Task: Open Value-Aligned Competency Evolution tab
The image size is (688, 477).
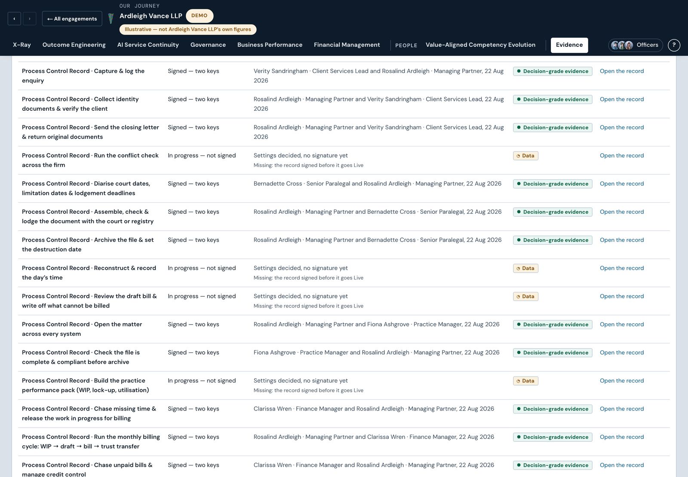Action: tap(480, 45)
